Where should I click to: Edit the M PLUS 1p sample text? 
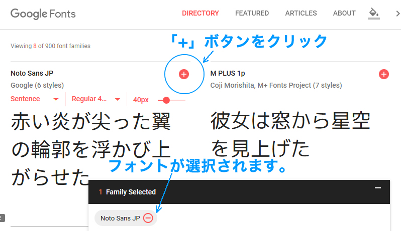(x=290, y=135)
